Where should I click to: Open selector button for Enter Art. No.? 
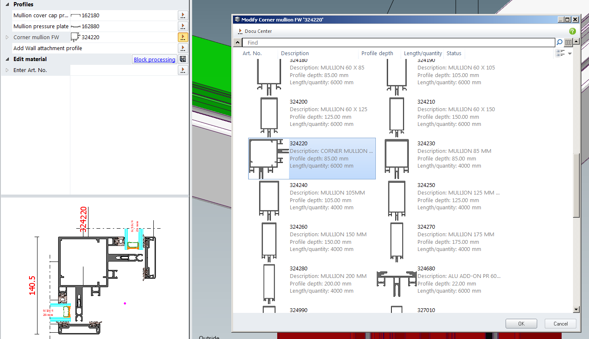[x=182, y=70]
